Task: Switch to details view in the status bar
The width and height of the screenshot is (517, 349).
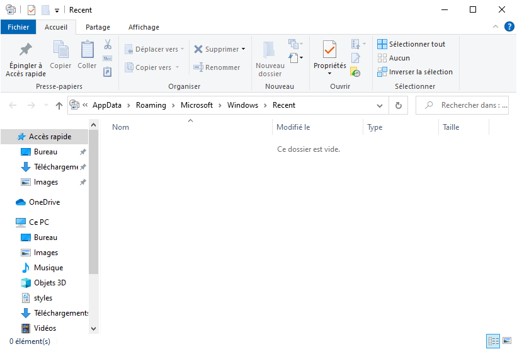Action: (x=493, y=341)
